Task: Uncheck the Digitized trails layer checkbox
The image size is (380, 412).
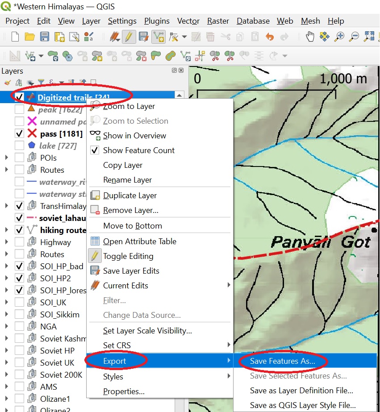Action: (x=20, y=97)
